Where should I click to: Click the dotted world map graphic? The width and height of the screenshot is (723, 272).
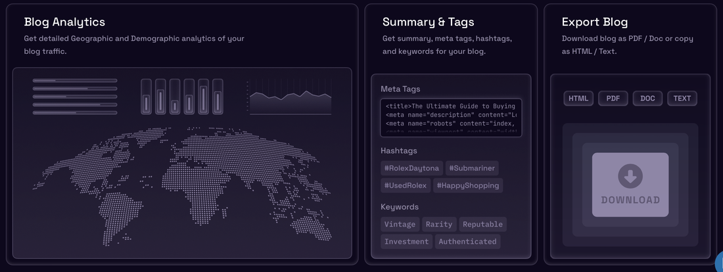point(181,186)
